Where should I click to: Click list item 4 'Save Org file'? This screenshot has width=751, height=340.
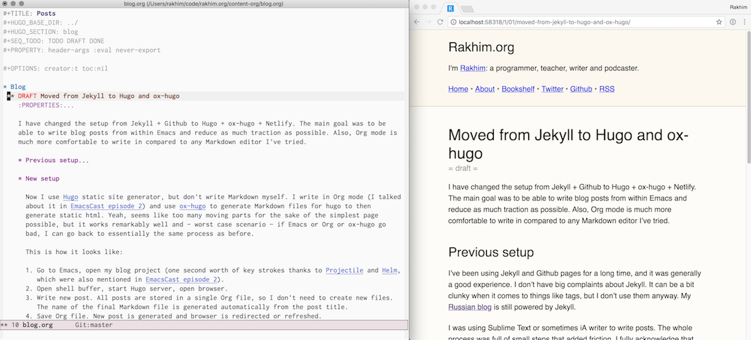(174, 316)
